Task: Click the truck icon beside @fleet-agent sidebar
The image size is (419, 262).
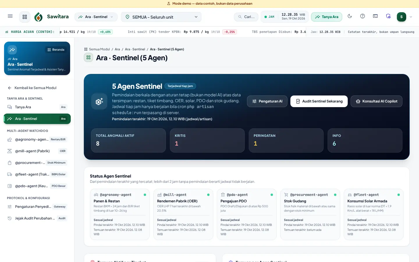Action: [10, 174]
